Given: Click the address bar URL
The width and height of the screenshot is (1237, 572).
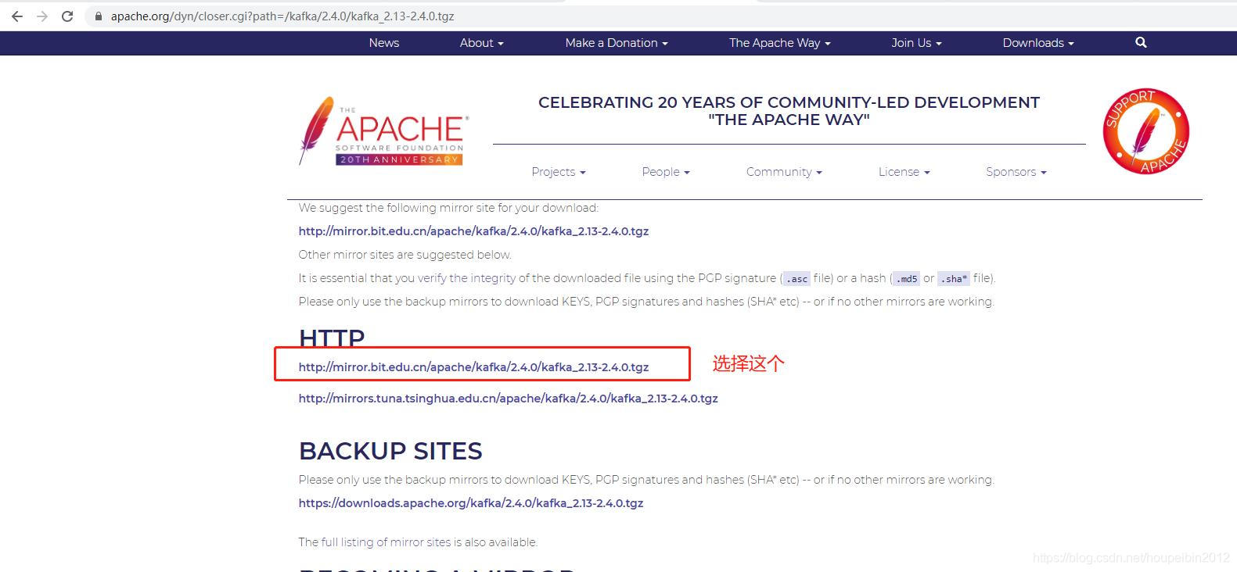Looking at the screenshot, I should click(282, 16).
